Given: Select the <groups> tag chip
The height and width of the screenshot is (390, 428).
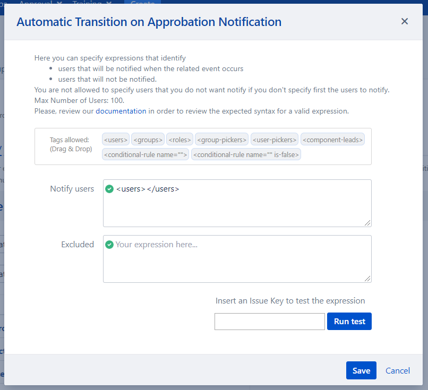Looking at the screenshot, I should tap(148, 140).
